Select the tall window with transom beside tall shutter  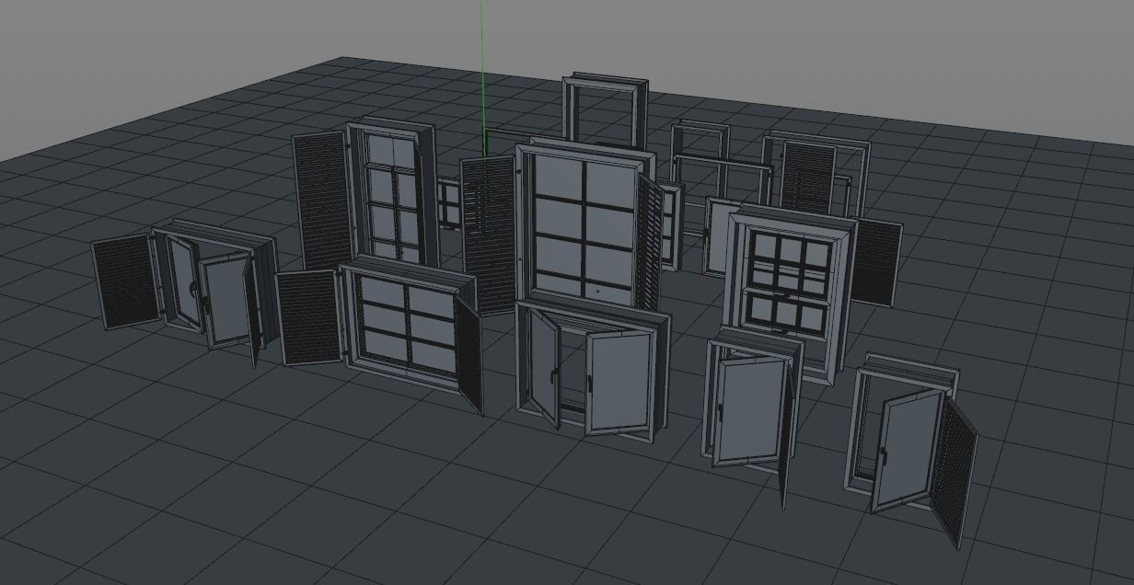click(x=391, y=192)
